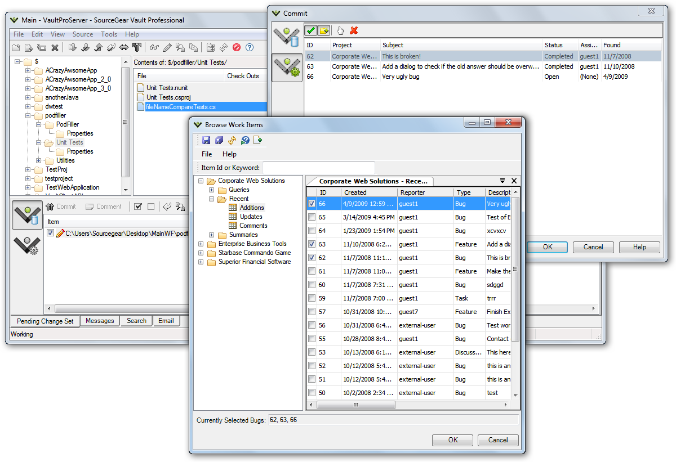Viewport: 676px width, 462px height.
Task: Switch to the Email tab
Action: point(166,321)
